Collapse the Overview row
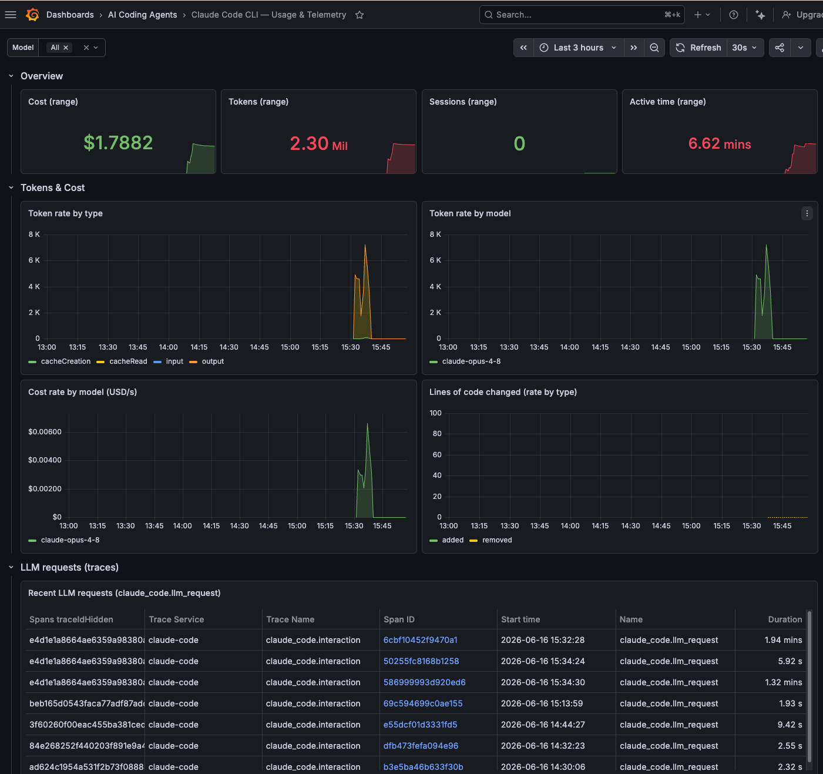This screenshot has width=823, height=774. [x=11, y=76]
